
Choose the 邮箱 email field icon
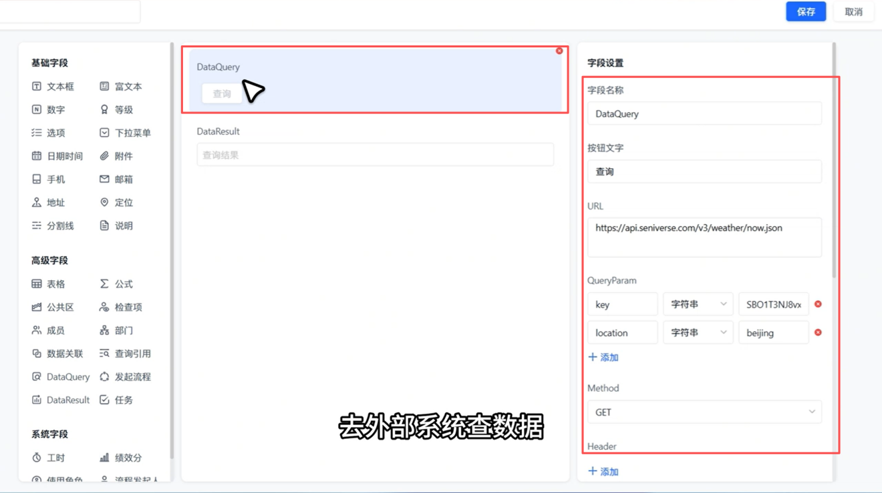(104, 179)
